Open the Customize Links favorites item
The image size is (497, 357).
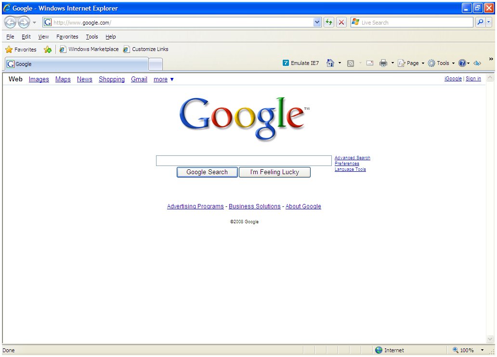(x=146, y=49)
